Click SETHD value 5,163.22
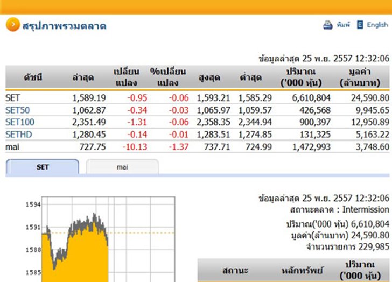 pos(373,135)
